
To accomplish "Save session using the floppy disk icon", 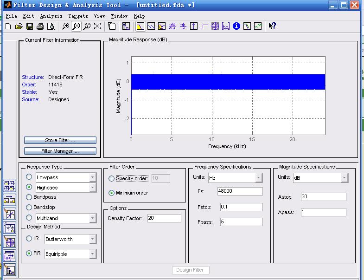I will click(x=30, y=26).
